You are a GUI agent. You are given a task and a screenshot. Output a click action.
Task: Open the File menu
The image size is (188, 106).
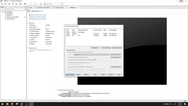[2, 4]
